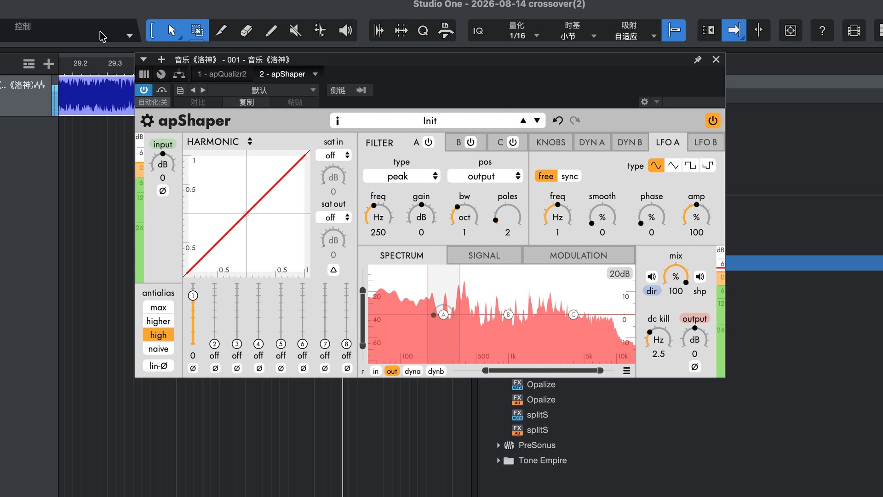Toggle apShaper orange power bypass
The height and width of the screenshot is (497, 883).
[712, 121]
